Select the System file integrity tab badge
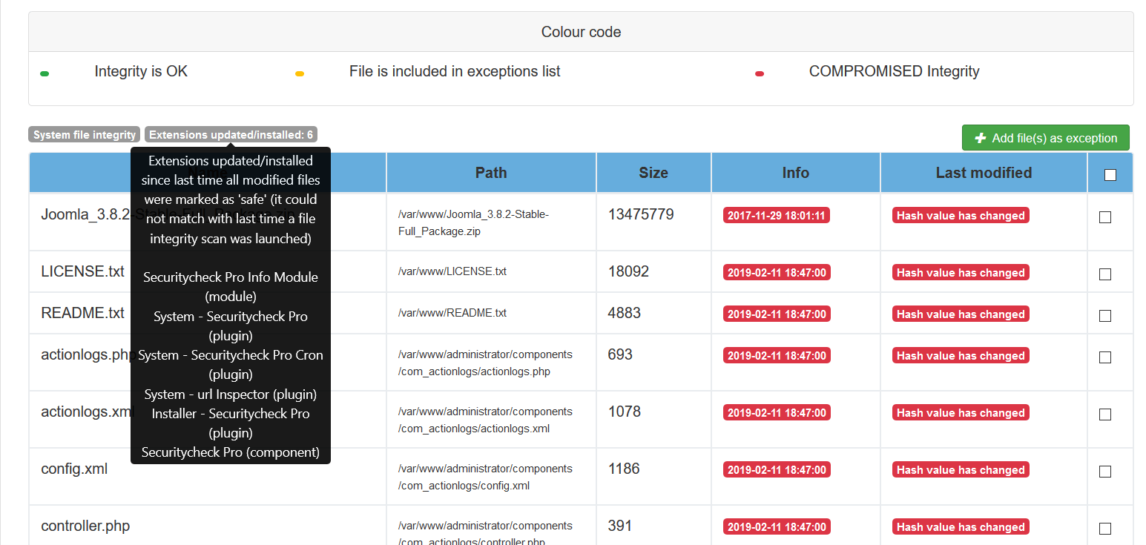Screen dimensions: 1146x545 (x=84, y=134)
